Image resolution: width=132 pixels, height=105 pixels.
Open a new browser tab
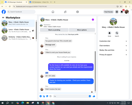click(x=55, y=2)
